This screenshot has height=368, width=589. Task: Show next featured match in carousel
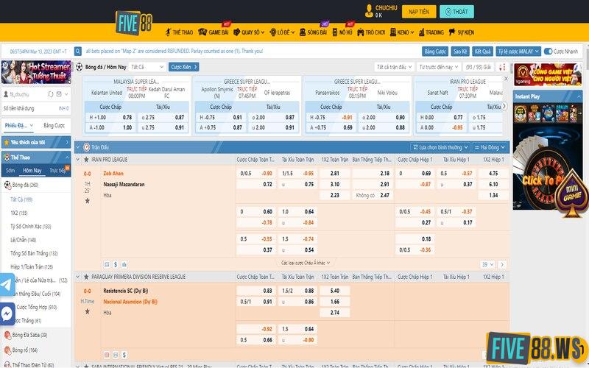pos(504,107)
